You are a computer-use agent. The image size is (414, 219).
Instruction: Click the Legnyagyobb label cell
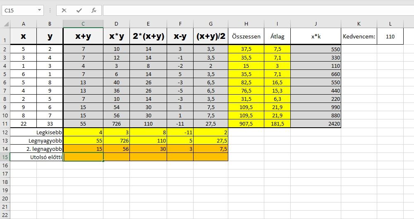click(x=36, y=140)
